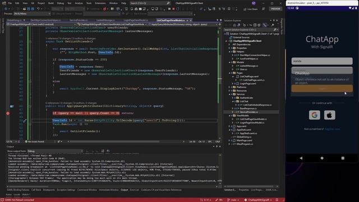Click ChatAppWithSignalR repository in status bar
This screenshot has height=202, width=359.
click(258, 200)
